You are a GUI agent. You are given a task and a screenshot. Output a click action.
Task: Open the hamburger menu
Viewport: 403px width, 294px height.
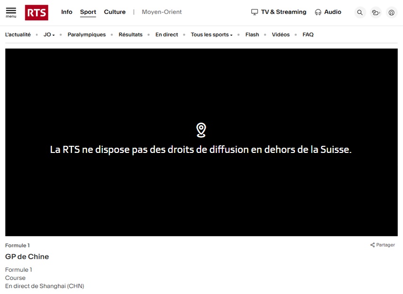tap(10, 12)
